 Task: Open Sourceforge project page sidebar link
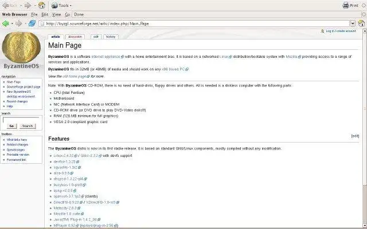pos(24,87)
